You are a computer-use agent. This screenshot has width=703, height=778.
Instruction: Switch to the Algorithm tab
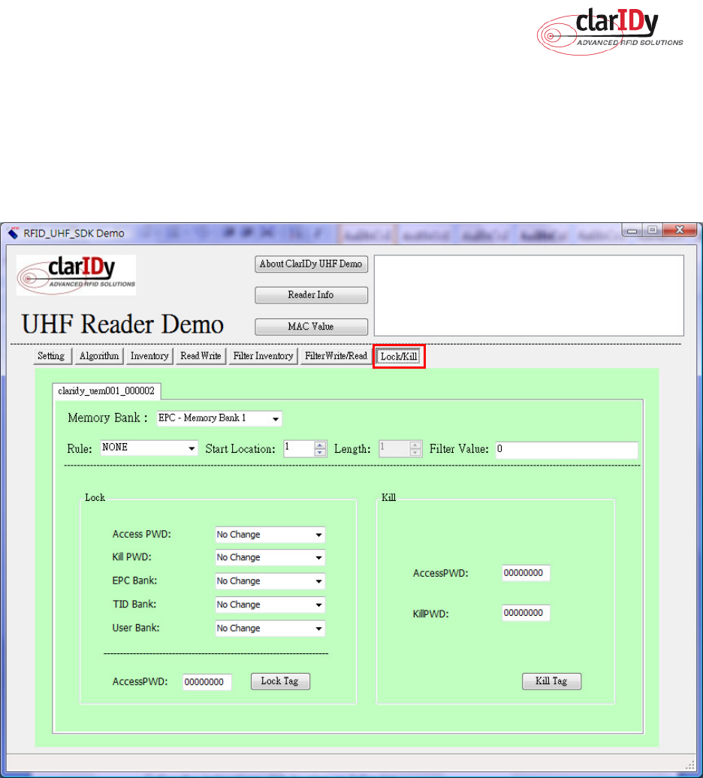coord(98,356)
